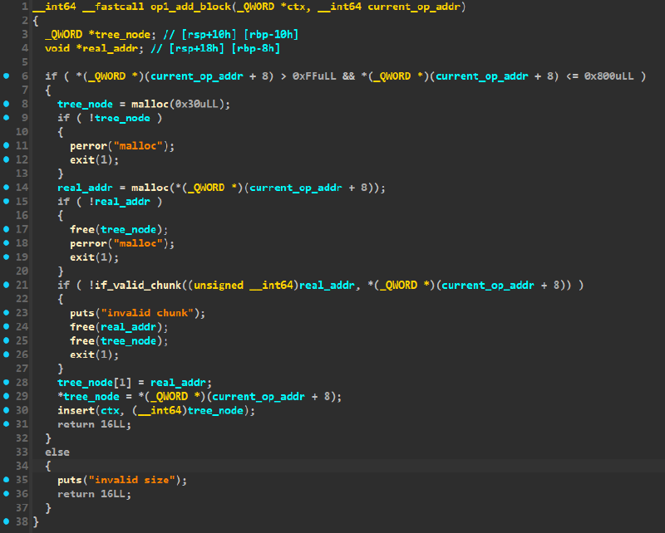Set a breakpoint at line 11's dot
This screenshot has width=665, height=533.
(7, 145)
